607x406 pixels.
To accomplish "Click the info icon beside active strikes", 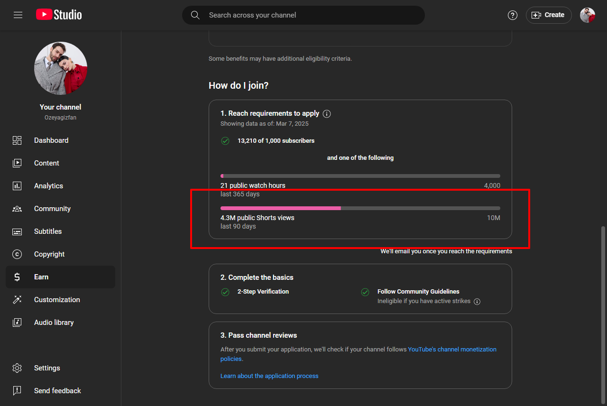I will (477, 302).
